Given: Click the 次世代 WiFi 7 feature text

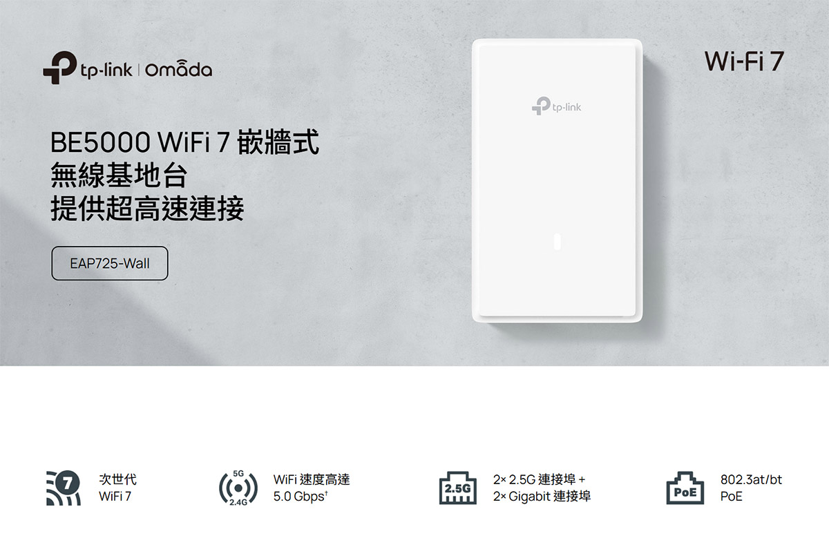Looking at the screenshot, I should tap(117, 488).
